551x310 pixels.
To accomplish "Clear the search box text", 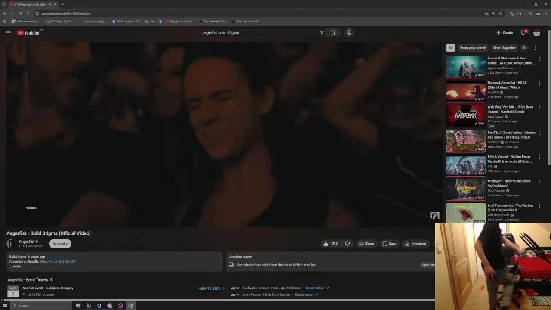I will 322,33.
